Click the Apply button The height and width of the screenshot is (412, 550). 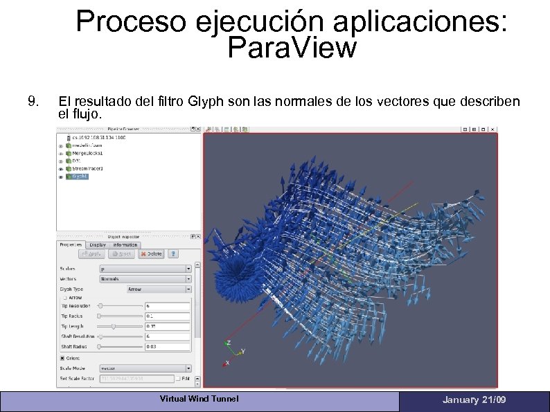pyautogui.click(x=91, y=254)
